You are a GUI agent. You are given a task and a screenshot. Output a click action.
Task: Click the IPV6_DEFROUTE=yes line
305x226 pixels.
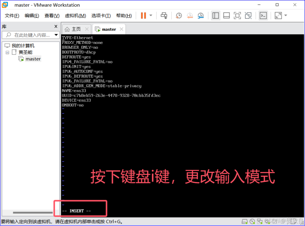pyautogui.click(x=82, y=76)
